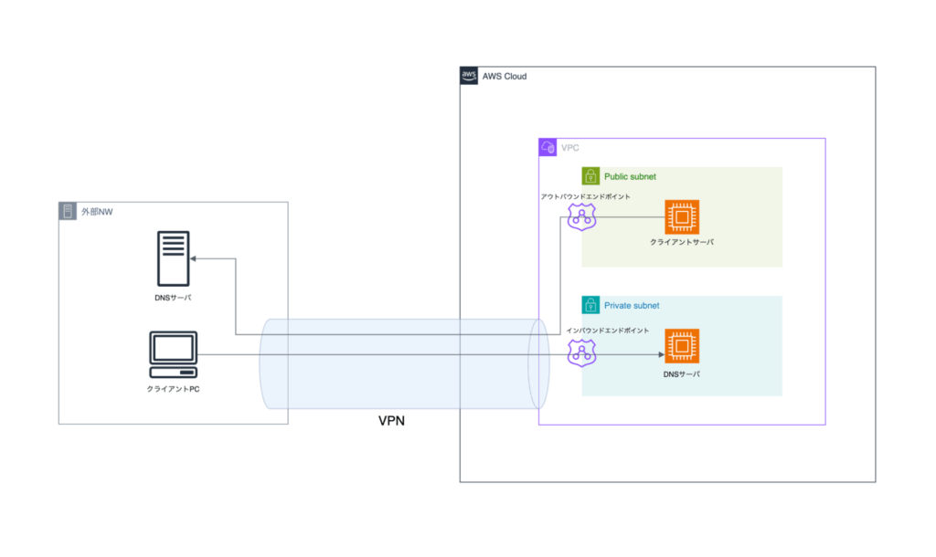This screenshot has height=557, width=936.
Task: Click the green Public subnet lock icon
Action: point(590,176)
